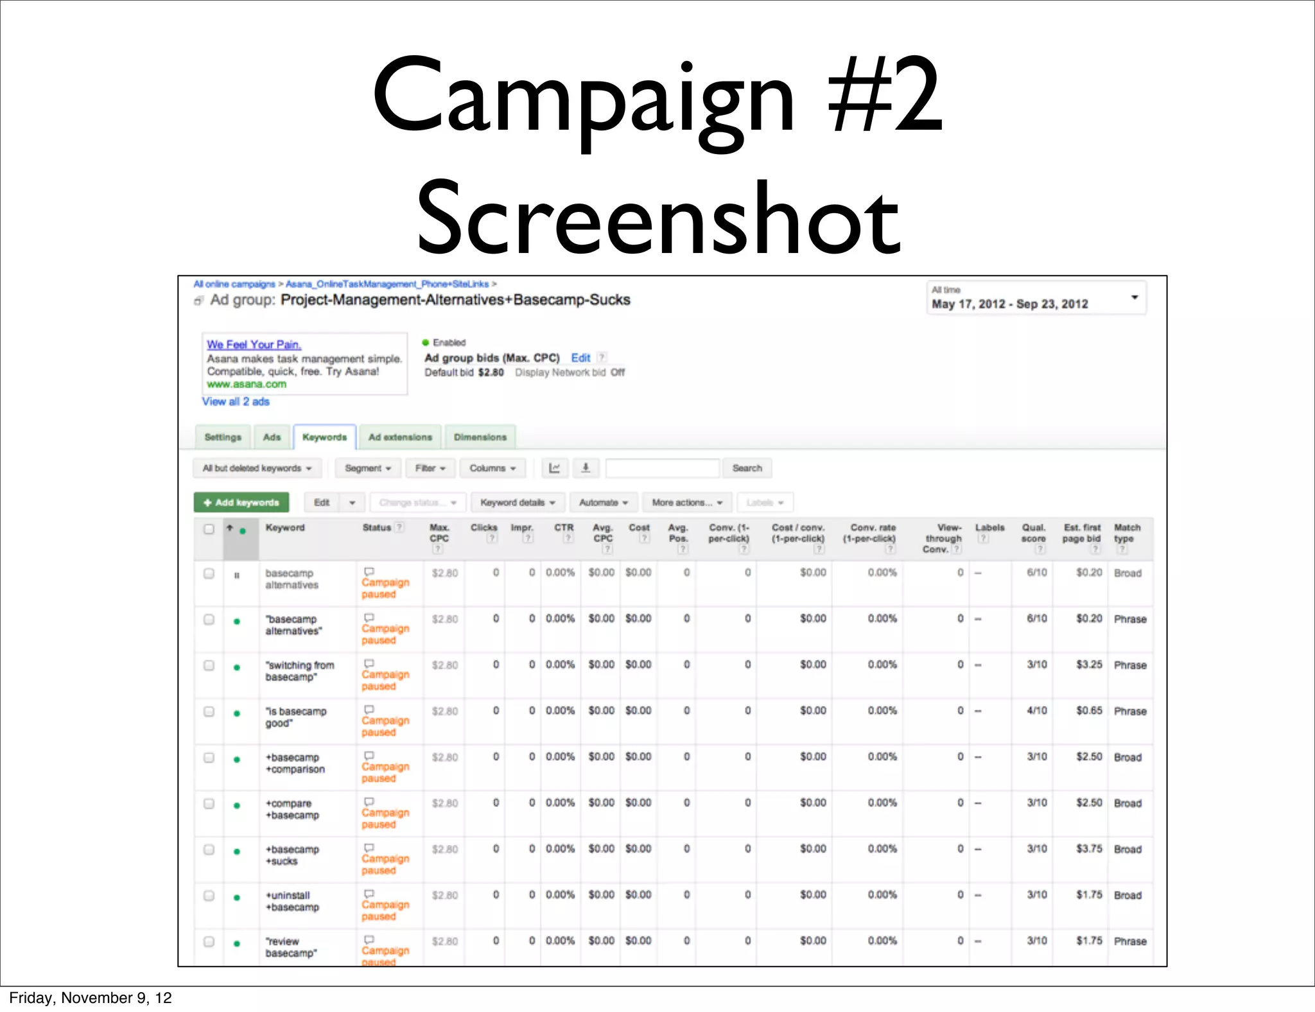Check the +compare +basecamp row checkbox
Viewport: 1315px width, 1012px height.
pos(209,803)
